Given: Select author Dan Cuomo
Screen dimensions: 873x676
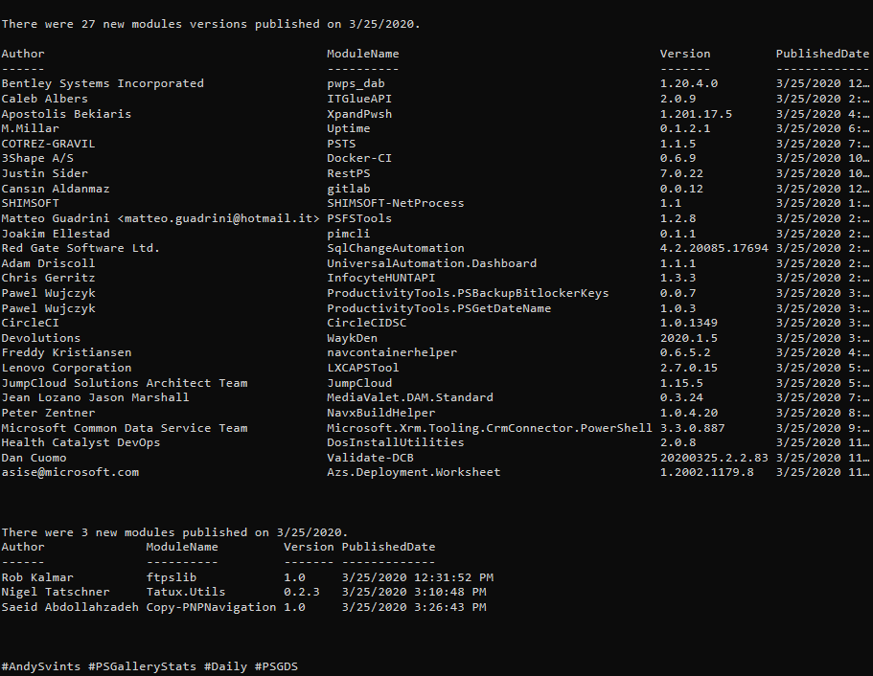Looking at the screenshot, I should pyautogui.click(x=34, y=458).
